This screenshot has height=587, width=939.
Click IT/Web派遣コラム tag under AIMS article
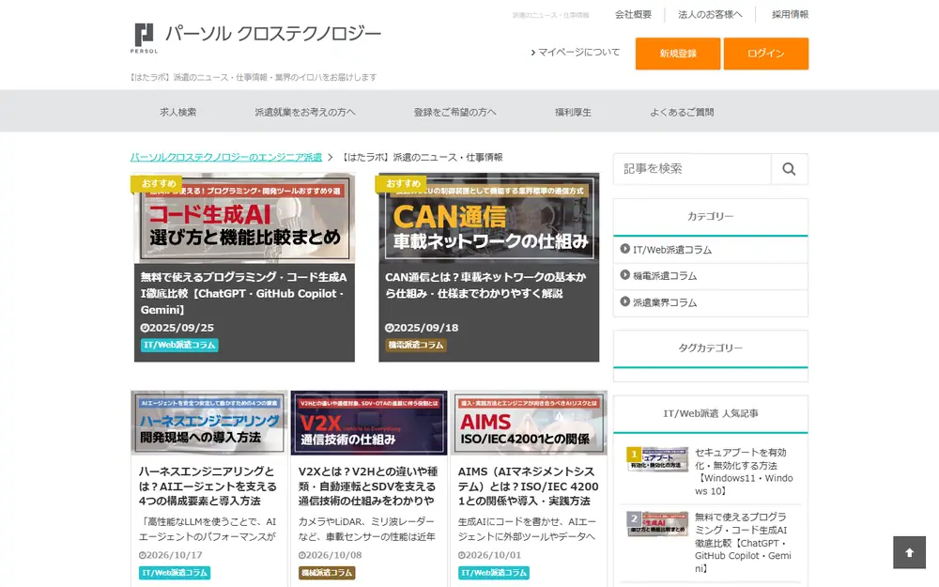point(494,573)
